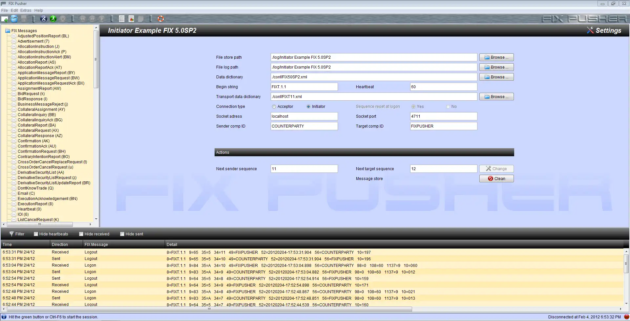Viewport: 630px width, 321px height.
Task: Click the message tree scroll-down arrow
Action: (96, 219)
